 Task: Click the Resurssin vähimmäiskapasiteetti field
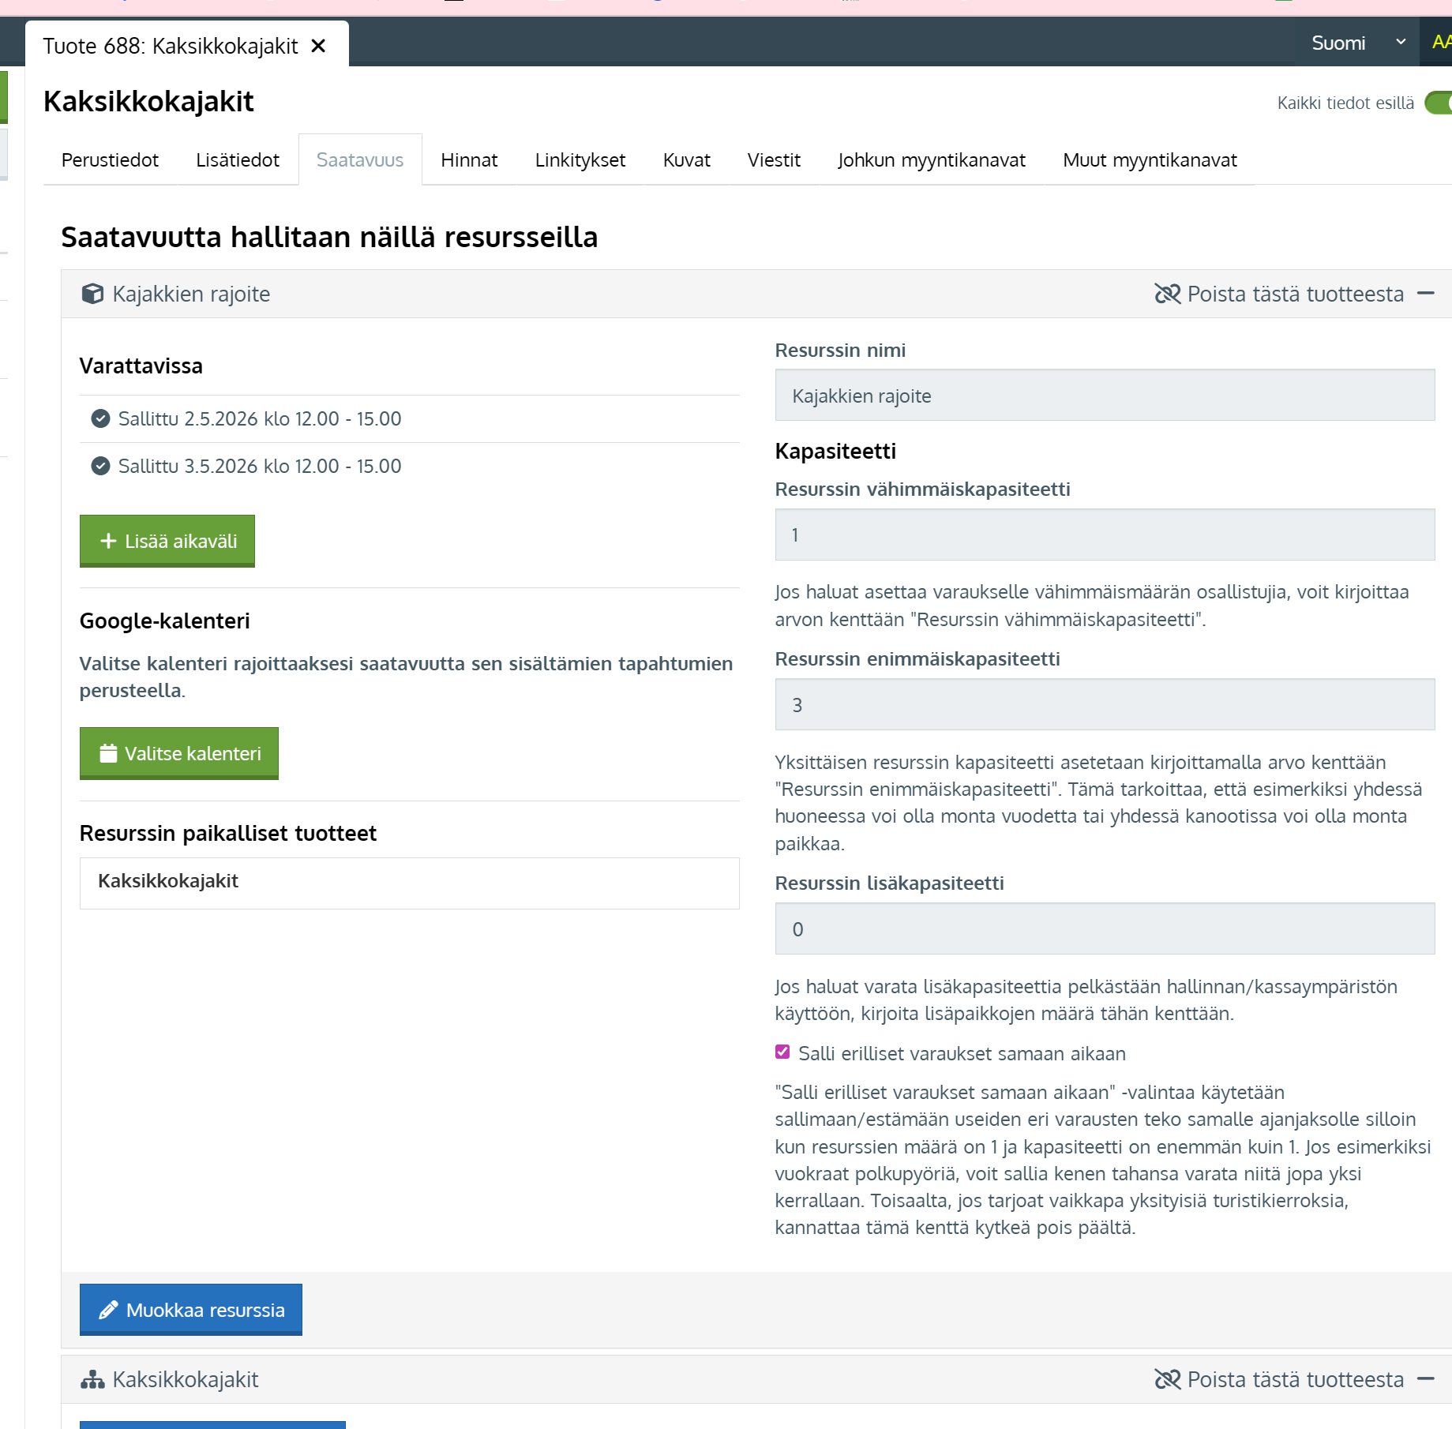click(x=1105, y=534)
